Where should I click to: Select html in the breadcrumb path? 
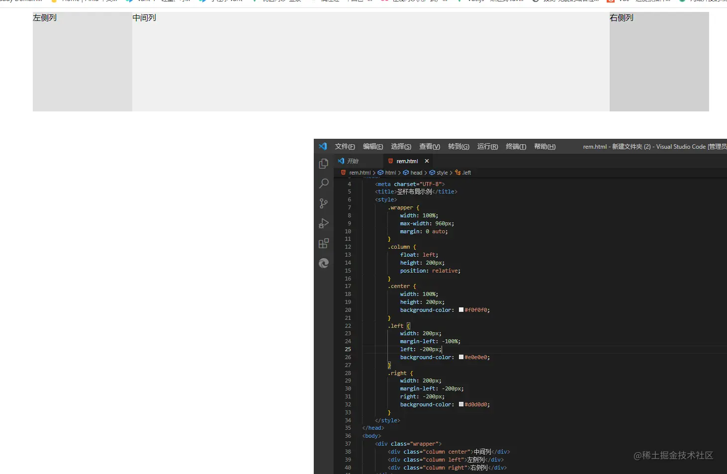coord(390,173)
